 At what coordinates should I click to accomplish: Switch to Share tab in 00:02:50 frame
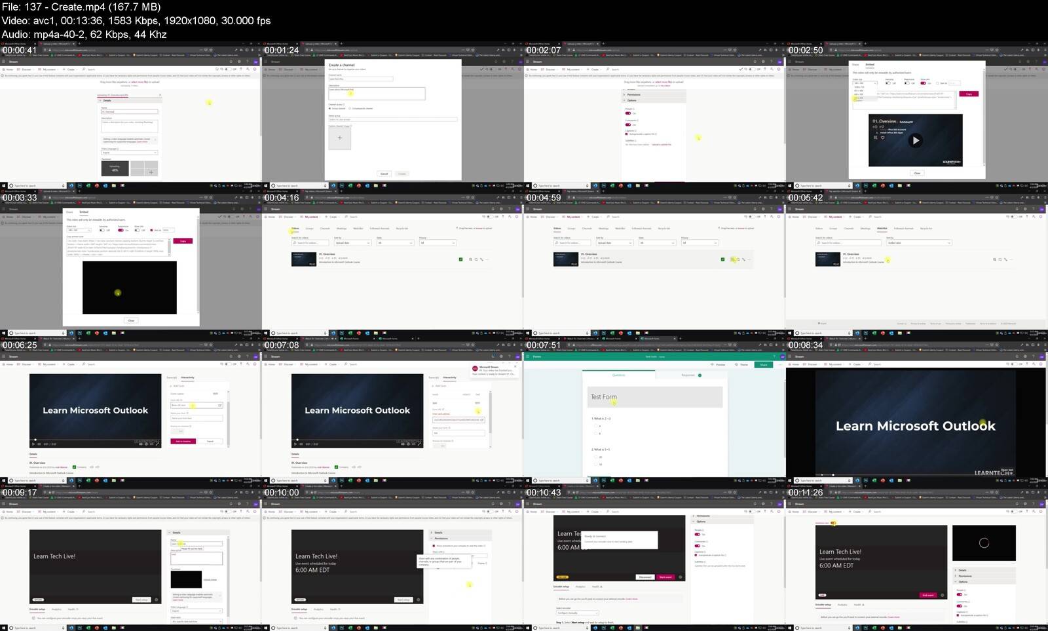click(855, 64)
